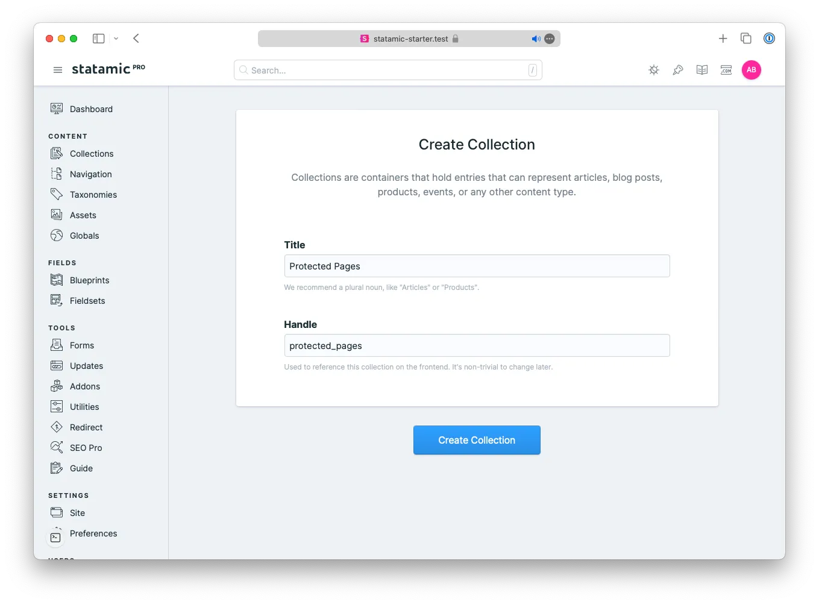The width and height of the screenshot is (819, 604).
Task: Click the Utilities sidebar icon
Action: 57,406
